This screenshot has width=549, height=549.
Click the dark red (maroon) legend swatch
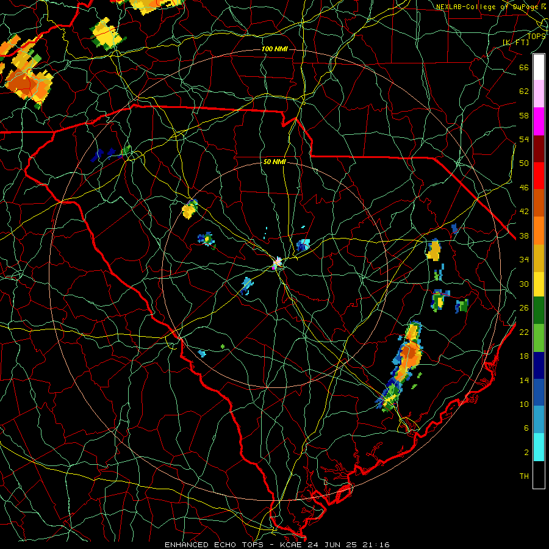point(539,148)
